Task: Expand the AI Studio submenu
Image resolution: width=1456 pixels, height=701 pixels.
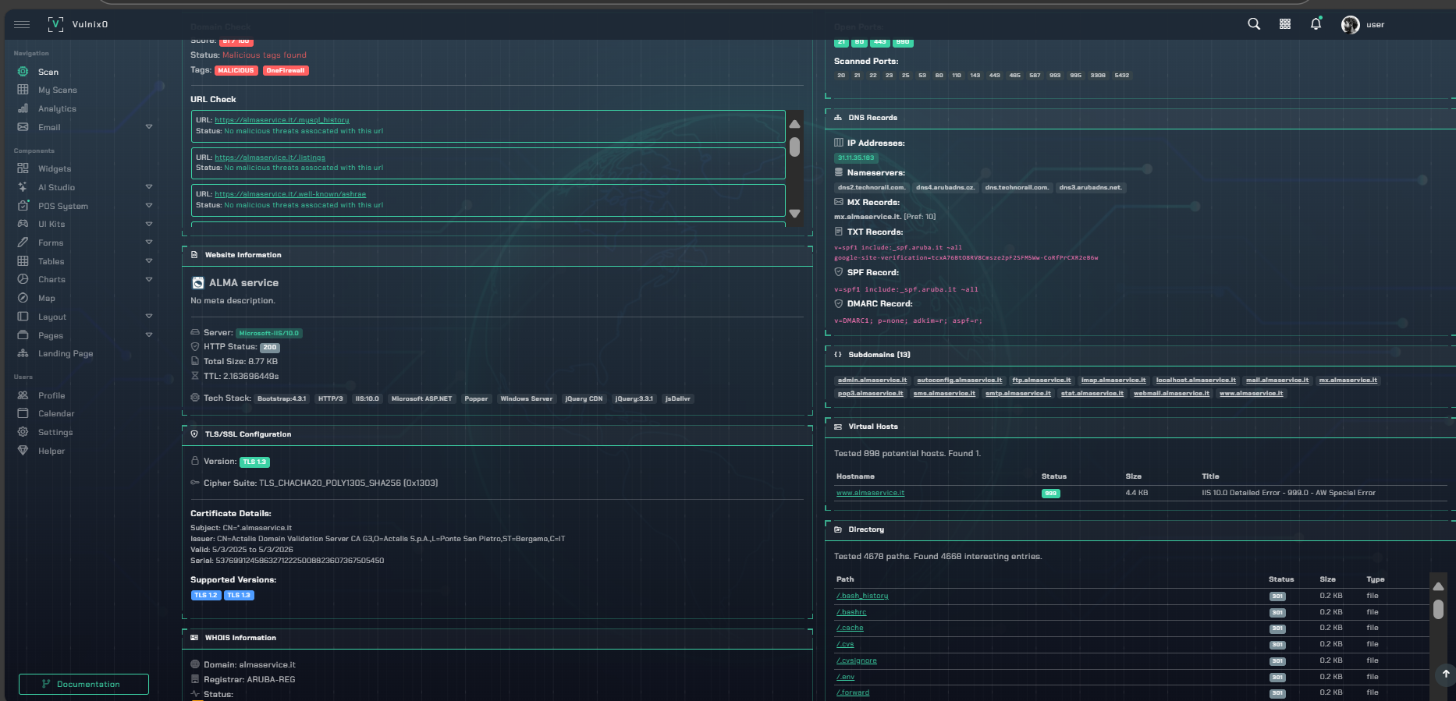Action: (149, 187)
